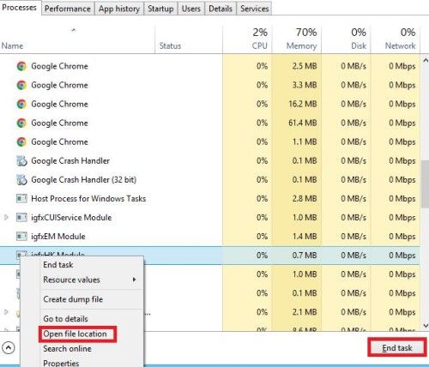
Task: Choose Go to details in context menu
Action: pos(65,319)
